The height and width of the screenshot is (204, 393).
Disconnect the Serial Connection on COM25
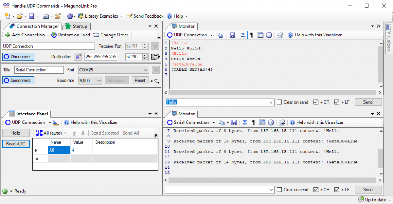18,81
